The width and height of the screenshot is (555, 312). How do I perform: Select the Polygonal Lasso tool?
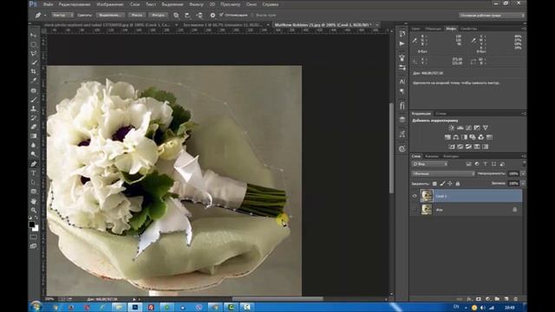click(34, 54)
